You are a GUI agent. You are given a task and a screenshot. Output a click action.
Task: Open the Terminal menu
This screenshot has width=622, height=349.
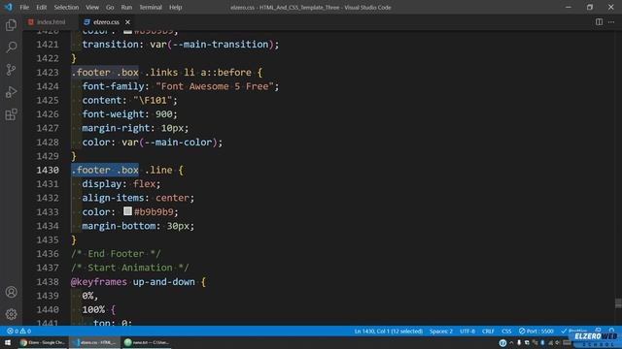151,7
